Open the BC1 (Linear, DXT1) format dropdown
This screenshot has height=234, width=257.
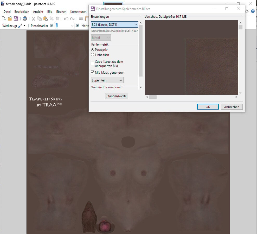[x=114, y=24]
